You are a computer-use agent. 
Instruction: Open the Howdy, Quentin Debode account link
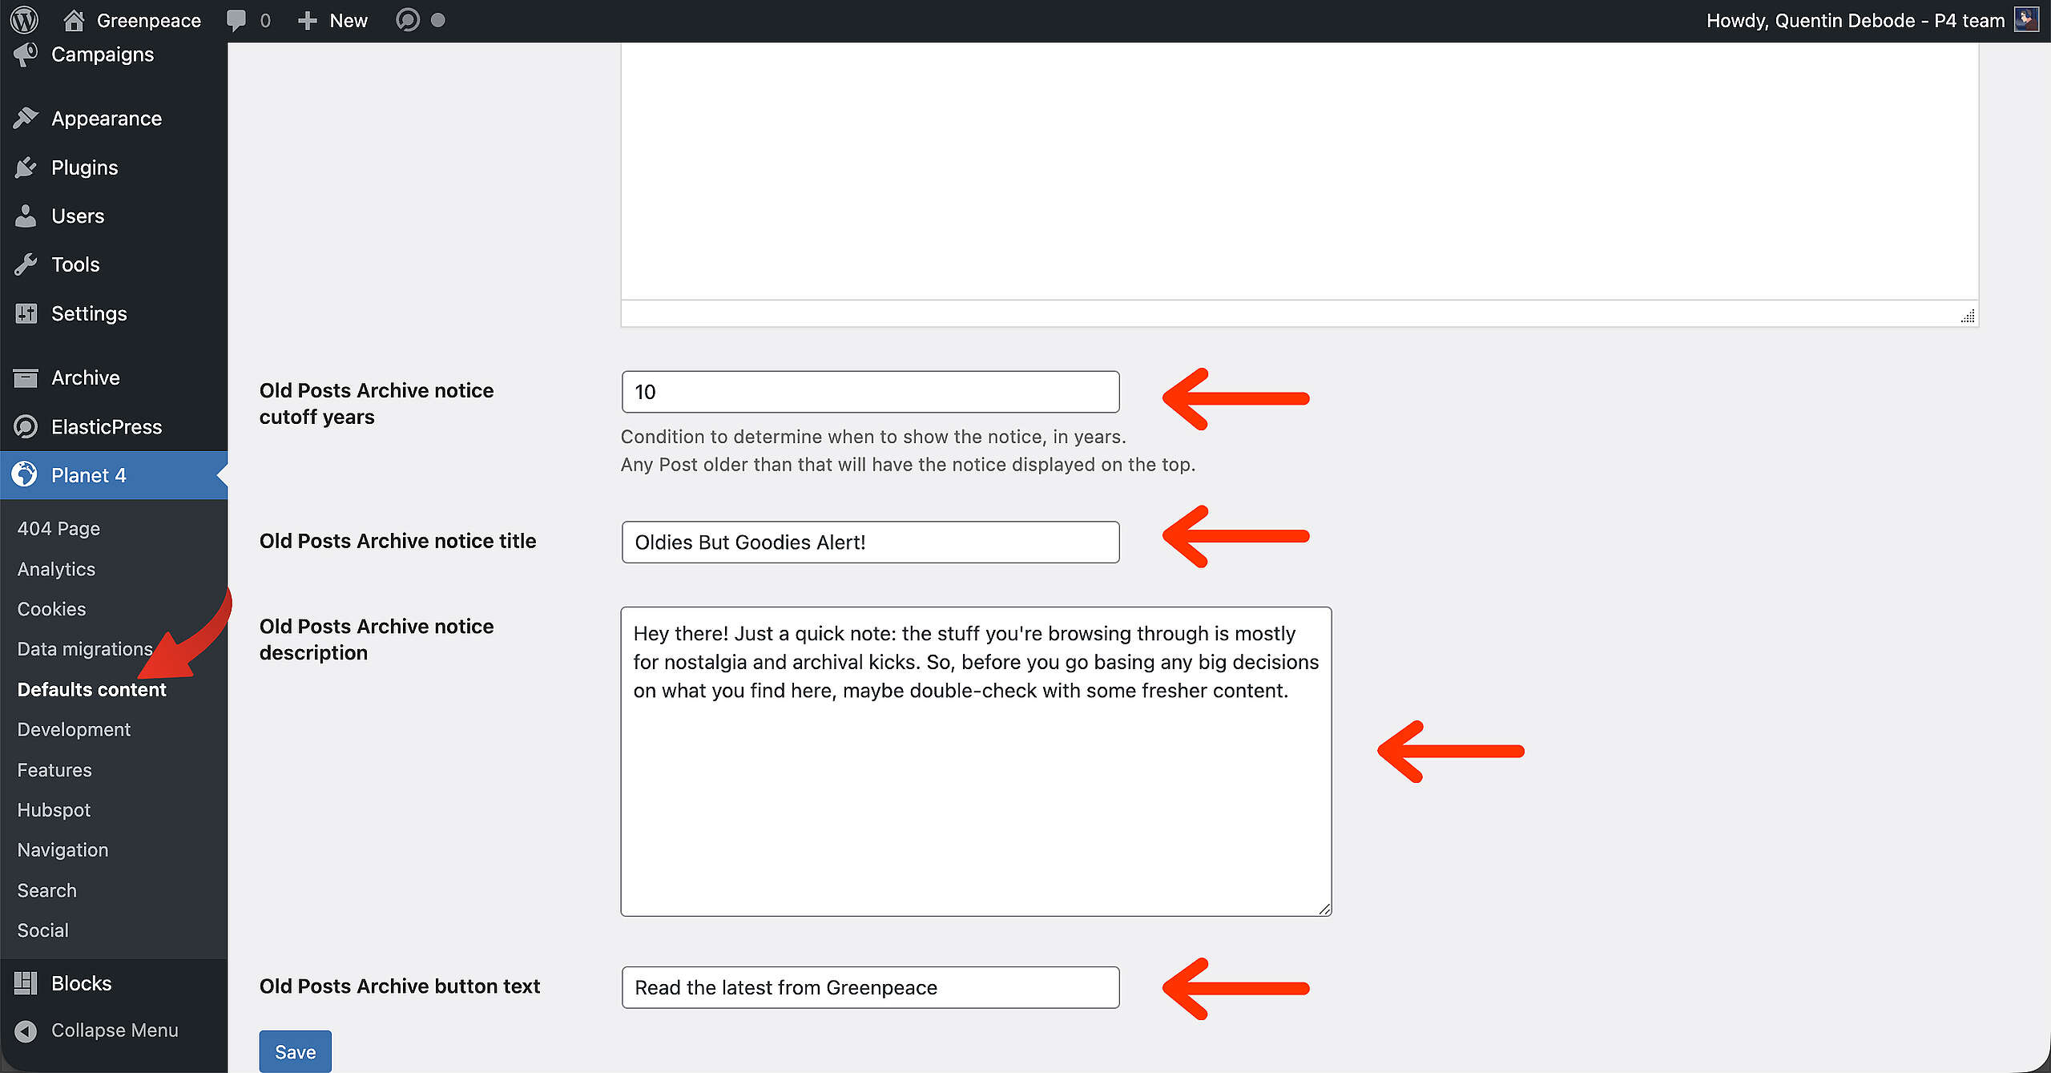click(x=1856, y=21)
